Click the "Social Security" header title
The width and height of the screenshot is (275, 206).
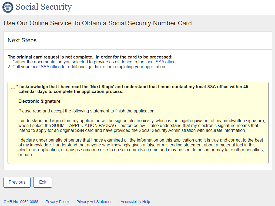point(44,7)
